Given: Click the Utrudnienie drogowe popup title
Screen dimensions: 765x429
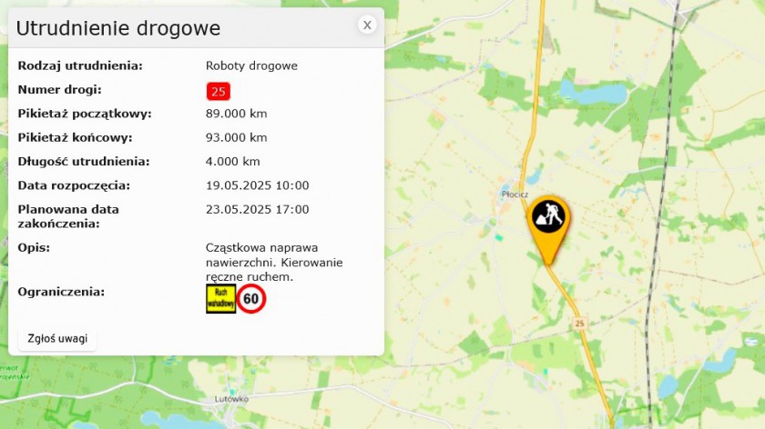Looking at the screenshot, I should 118,28.
